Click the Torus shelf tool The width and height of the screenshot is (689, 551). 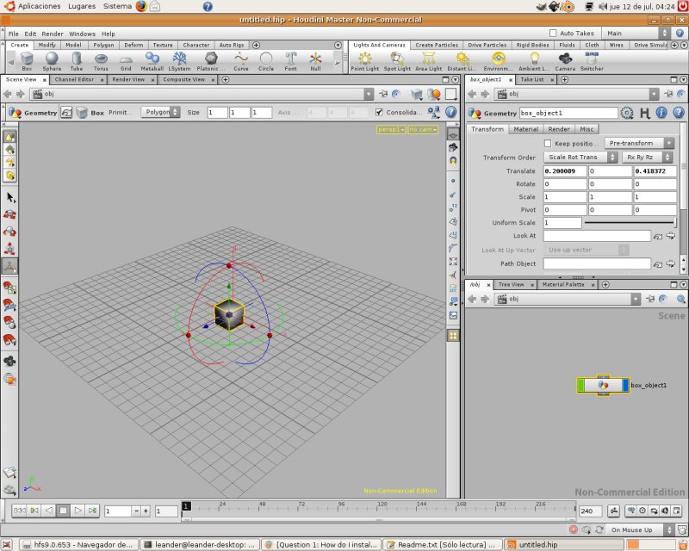(x=101, y=61)
